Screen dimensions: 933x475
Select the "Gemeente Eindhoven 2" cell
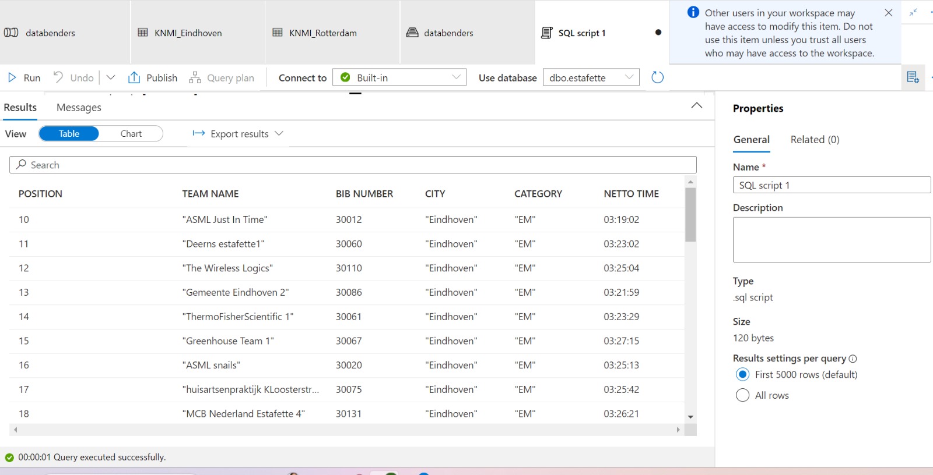(236, 292)
